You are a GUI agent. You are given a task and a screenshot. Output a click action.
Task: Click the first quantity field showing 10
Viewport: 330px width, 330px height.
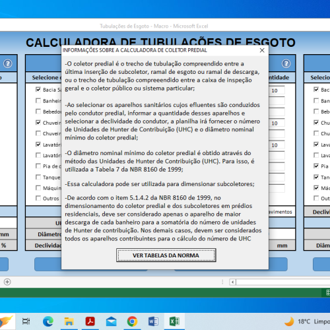277,90
